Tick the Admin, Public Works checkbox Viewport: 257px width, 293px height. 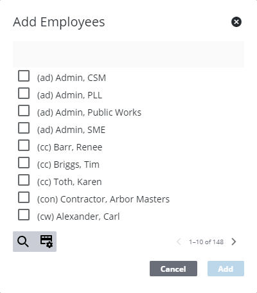(24, 111)
